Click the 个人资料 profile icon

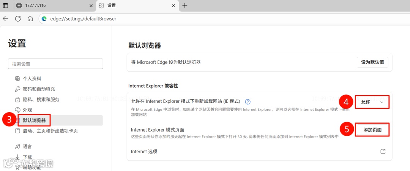(x=17, y=78)
